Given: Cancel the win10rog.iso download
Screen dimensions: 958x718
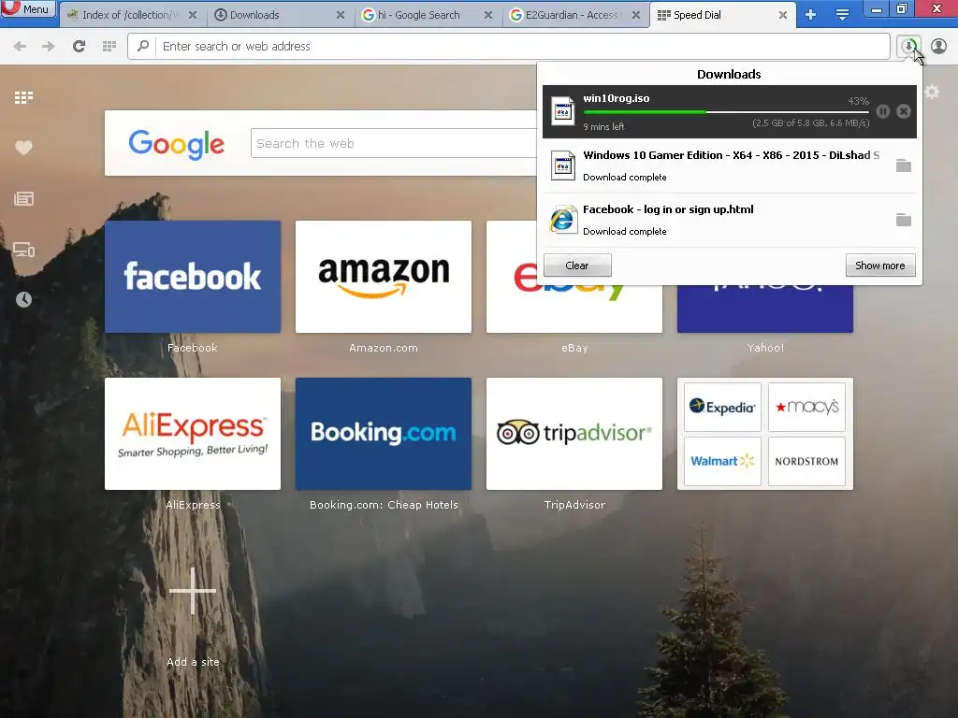Looking at the screenshot, I should point(904,111).
